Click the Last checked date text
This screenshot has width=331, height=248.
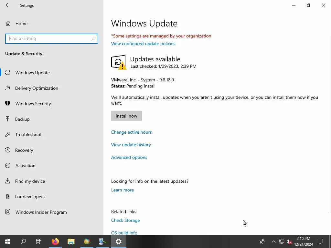point(163,66)
